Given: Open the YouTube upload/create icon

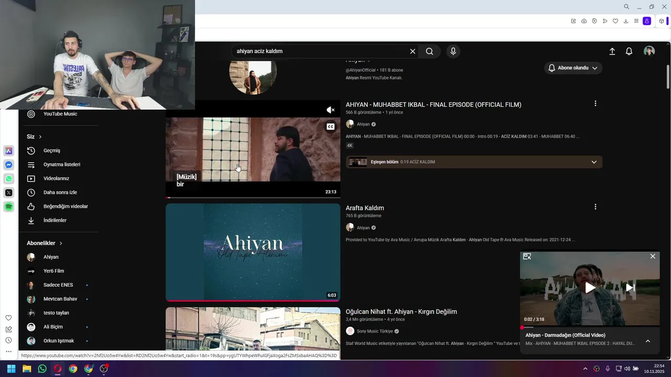Looking at the screenshot, I should (x=612, y=51).
